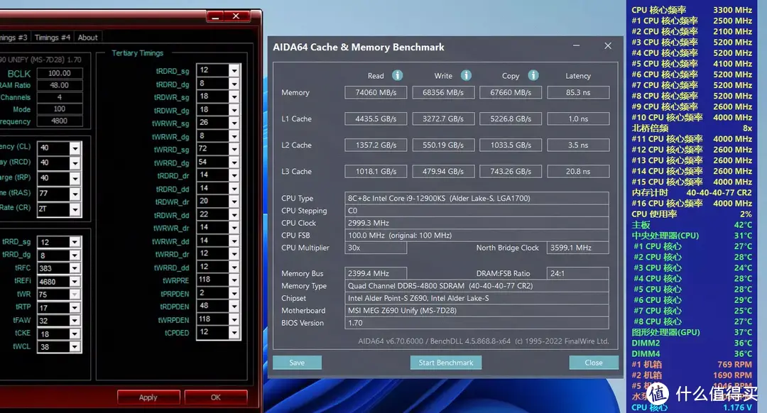767x413 pixels.
Task: Open the CAS Latency (CL) dropdown
Action: (x=75, y=148)
